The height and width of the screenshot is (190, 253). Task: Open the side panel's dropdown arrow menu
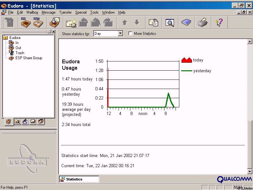[x=49, y=31]
